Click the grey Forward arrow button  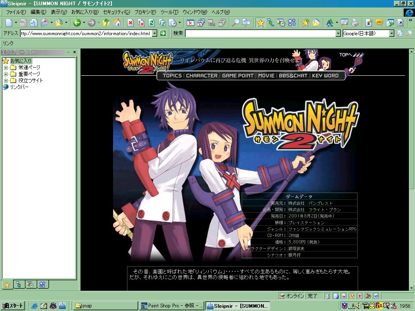[x=91, y=23]
